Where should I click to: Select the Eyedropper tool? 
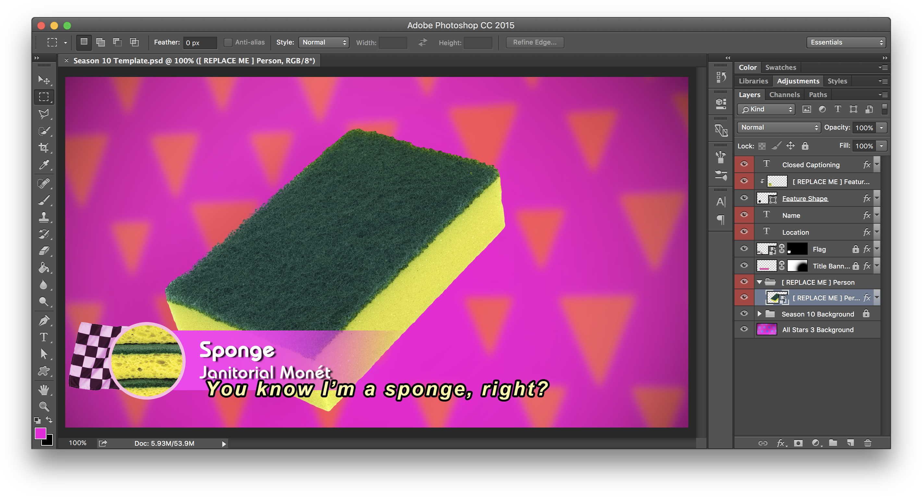[x=44, y=165]
